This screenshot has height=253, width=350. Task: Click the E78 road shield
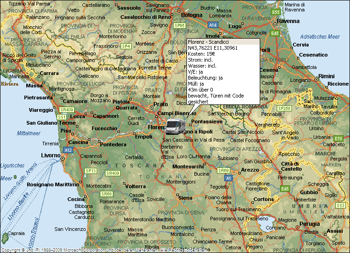click(x=338, y=138)
